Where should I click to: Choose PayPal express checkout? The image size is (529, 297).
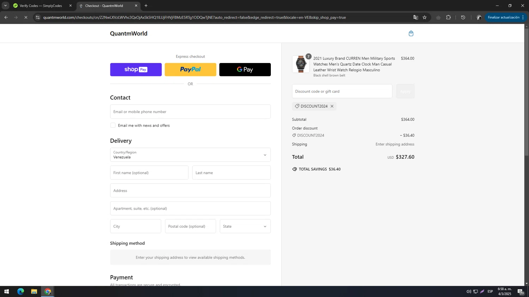click(x=190, y=70)
